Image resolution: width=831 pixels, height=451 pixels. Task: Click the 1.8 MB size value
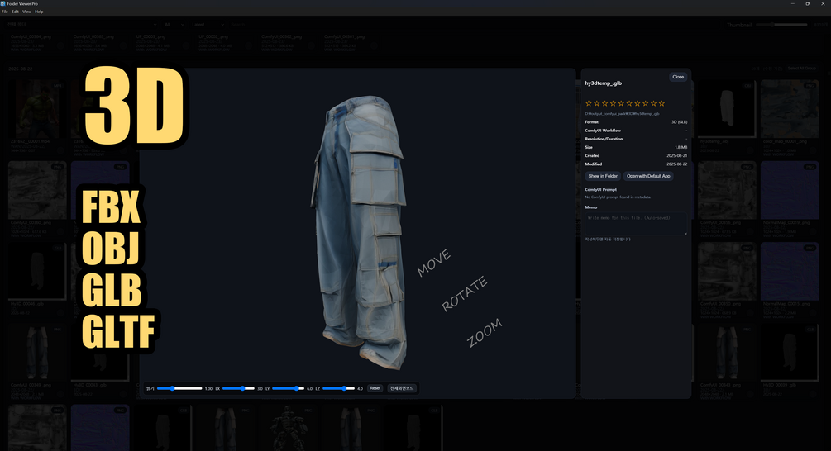click(x=681, y=147)
